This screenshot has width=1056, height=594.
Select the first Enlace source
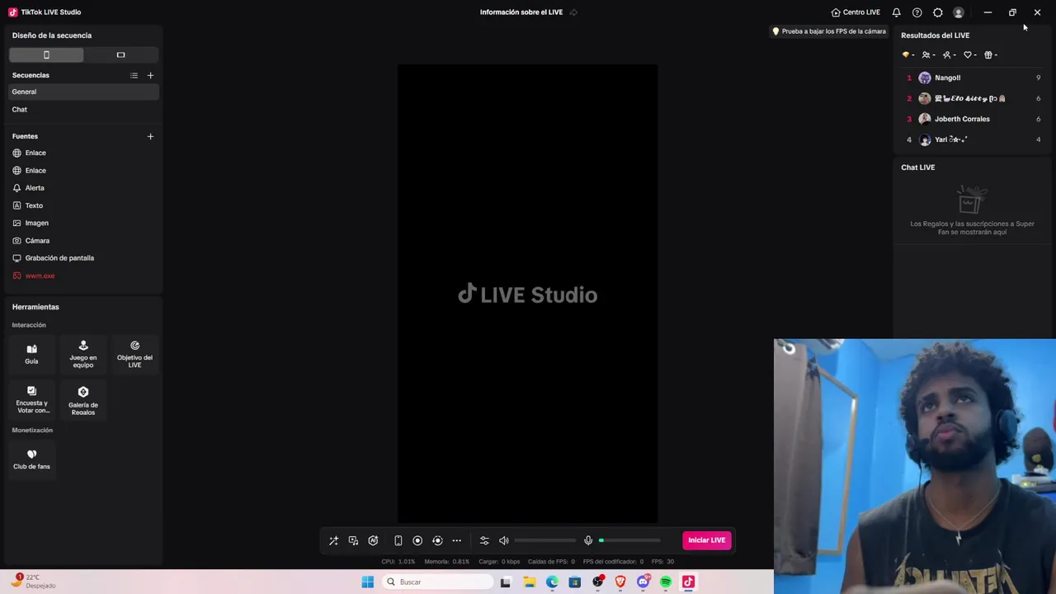click(x=82, y=153)
